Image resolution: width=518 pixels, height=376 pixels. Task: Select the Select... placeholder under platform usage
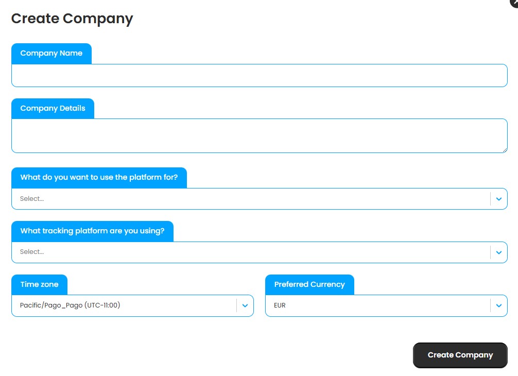[x=32, y=198]
